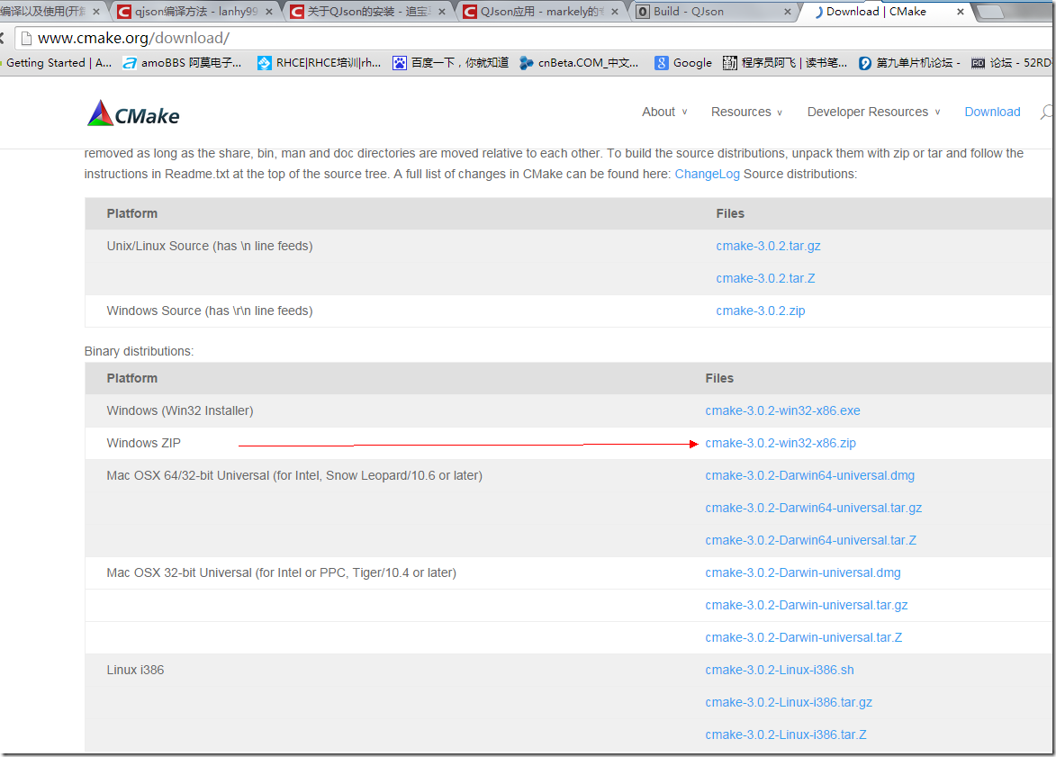Download cmake-3.0.2-win32-x86.zip
Viewport: 1056px width, 757px height.
click(x=781, y=443)
